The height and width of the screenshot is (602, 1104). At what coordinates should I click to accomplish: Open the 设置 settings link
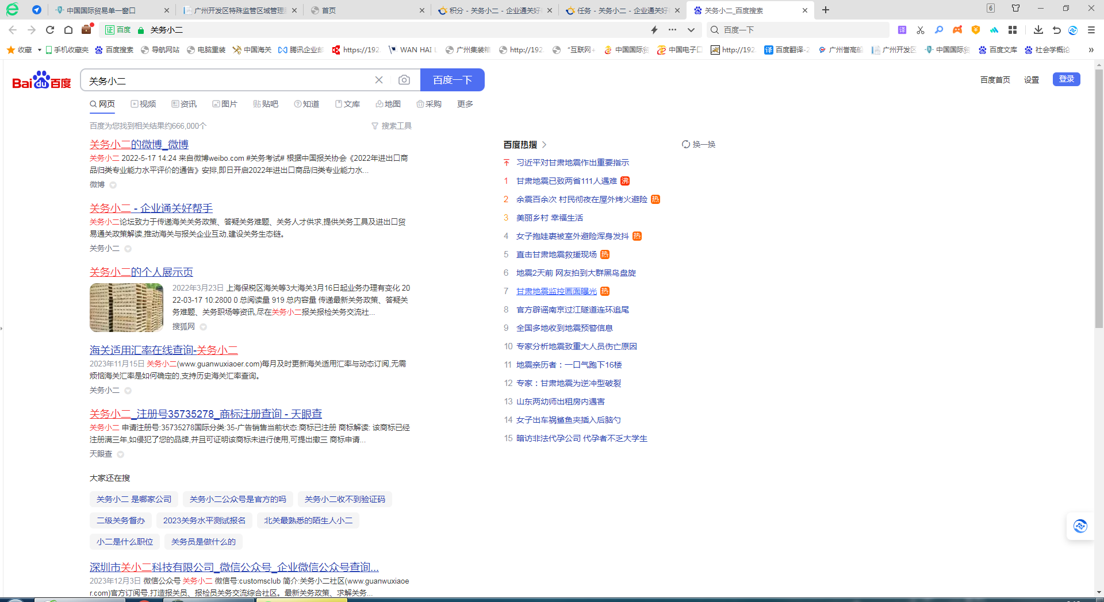[x=1032, y=80]
